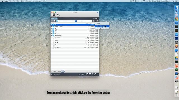The height and width of the screenshot is (100, 179).
Task: Open Safari from the Dock
Action: (x=176, y=23)
